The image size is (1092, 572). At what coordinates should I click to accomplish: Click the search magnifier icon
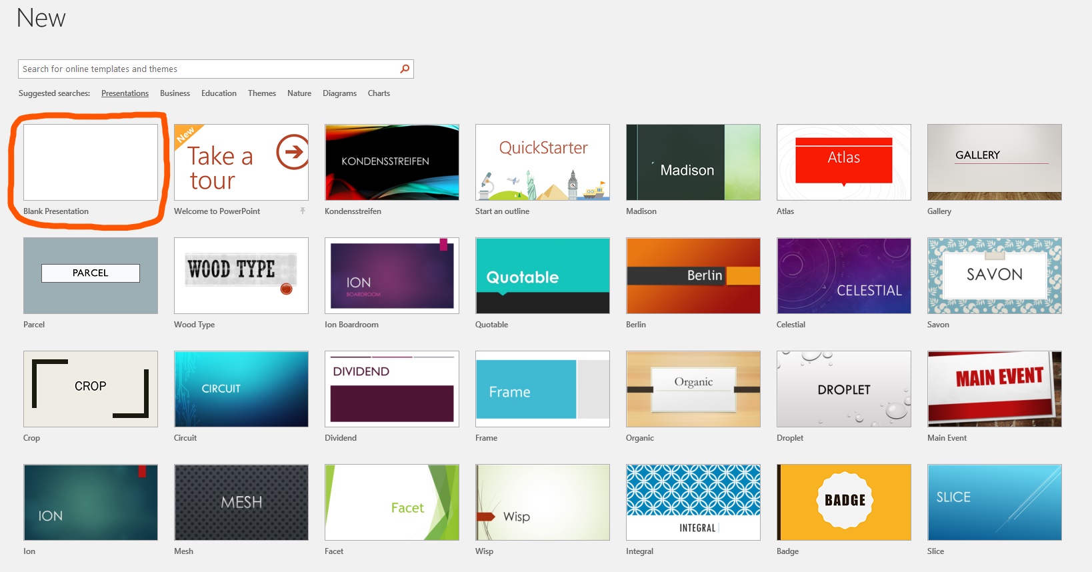pos(405,69)
